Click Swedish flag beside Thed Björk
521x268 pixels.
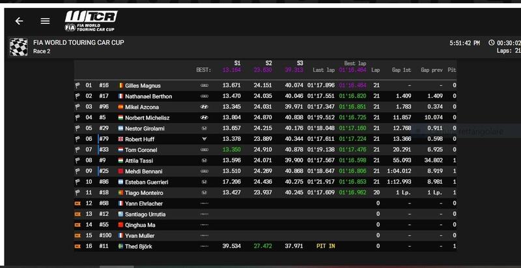click(x=121, y=246)
